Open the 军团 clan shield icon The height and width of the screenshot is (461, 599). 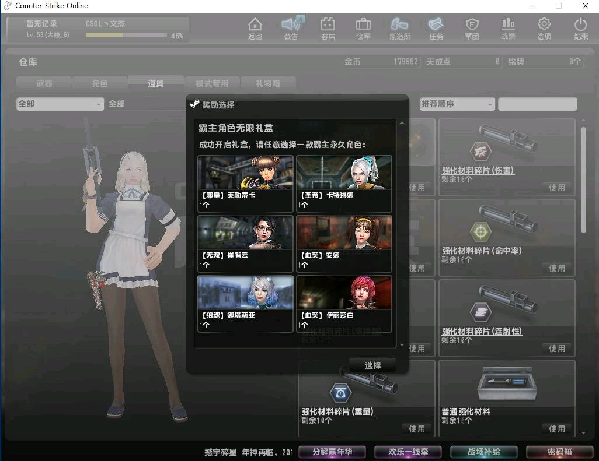pos(472,29)
